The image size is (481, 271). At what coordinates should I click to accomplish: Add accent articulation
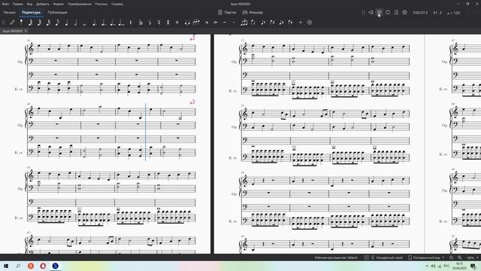coord(216,22)
